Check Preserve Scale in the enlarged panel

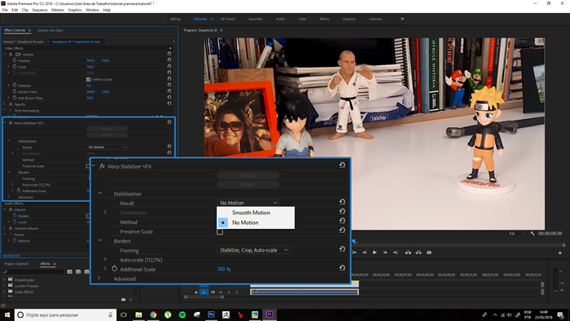[x=220, y=231]
